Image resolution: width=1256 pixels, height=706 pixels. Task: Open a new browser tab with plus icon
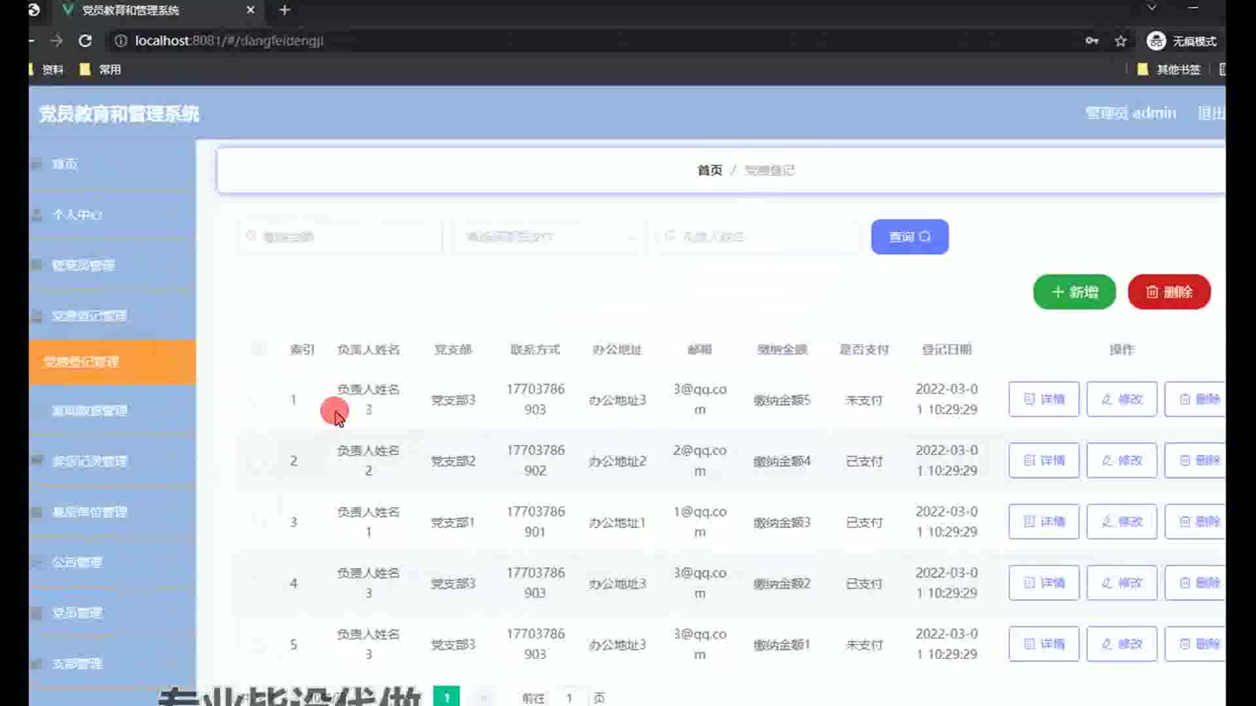click(x=285, y=10)
